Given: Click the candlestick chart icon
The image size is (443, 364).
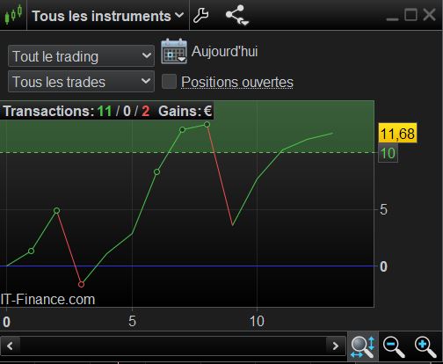Looking at the screenshot, I should pos(13,15).
